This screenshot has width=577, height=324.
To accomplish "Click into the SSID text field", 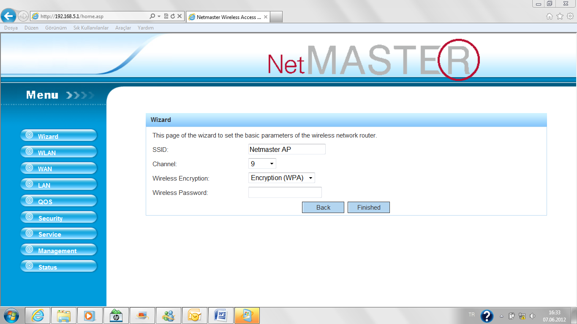I will (287, 149).
